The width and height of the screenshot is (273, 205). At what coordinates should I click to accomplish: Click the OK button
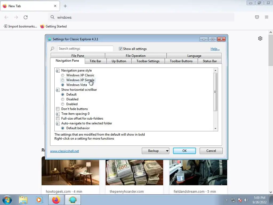pyautogui.click(x=184, y=151)
